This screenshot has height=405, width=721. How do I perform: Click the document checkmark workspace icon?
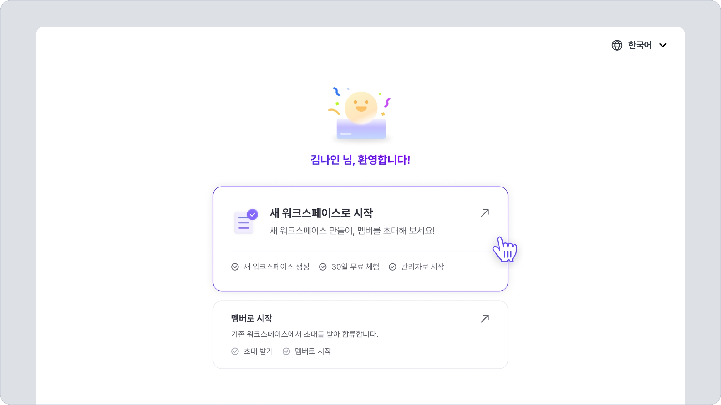pyautogui.click(x=246, y=221)
